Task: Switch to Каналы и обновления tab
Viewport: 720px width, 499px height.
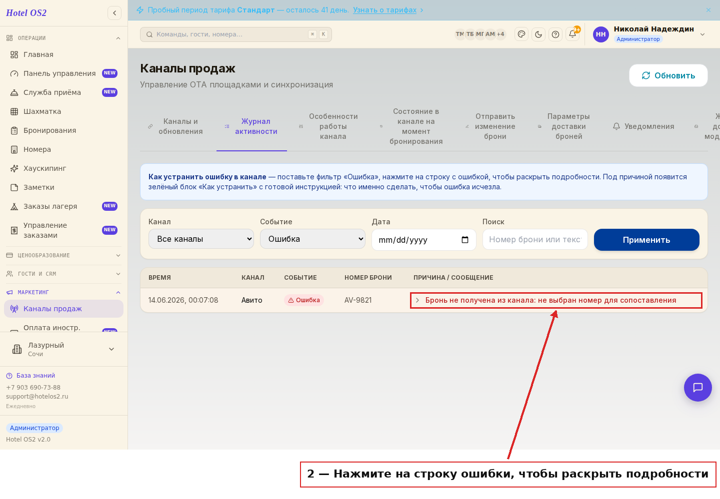Action: coord(175,126)
